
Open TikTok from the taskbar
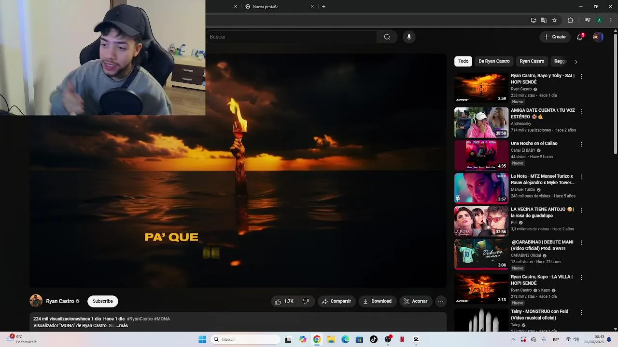373,339
